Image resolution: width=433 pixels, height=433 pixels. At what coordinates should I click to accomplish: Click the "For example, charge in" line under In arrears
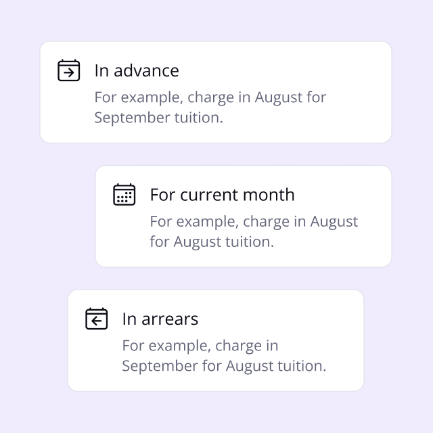click(200, 346)
